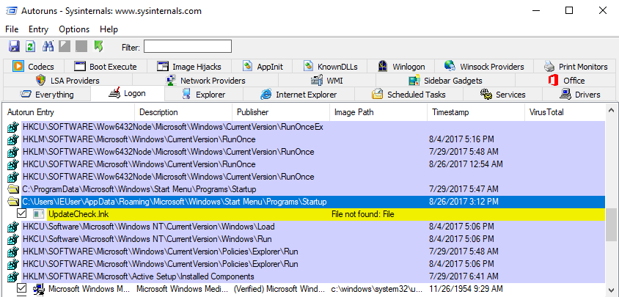
Task: Switch to the Explorer tab
Action: [x=204, y=95]
